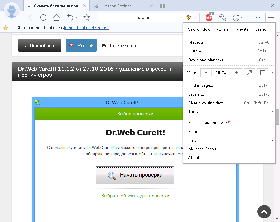
Task: Click Выбрать объекты для проверки link
Action: (135, 196)
